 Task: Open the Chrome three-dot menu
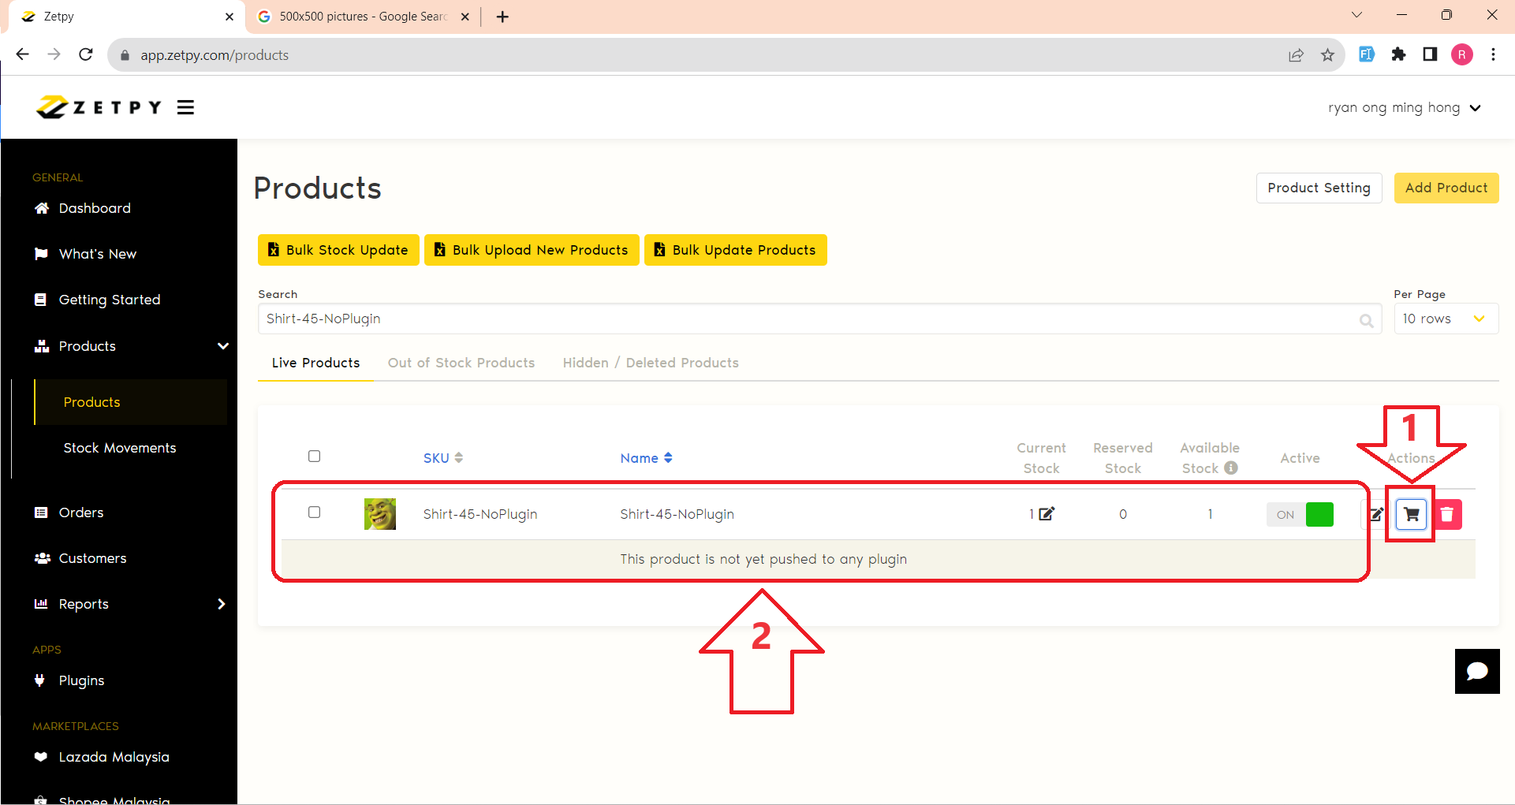click(1493, 54)
